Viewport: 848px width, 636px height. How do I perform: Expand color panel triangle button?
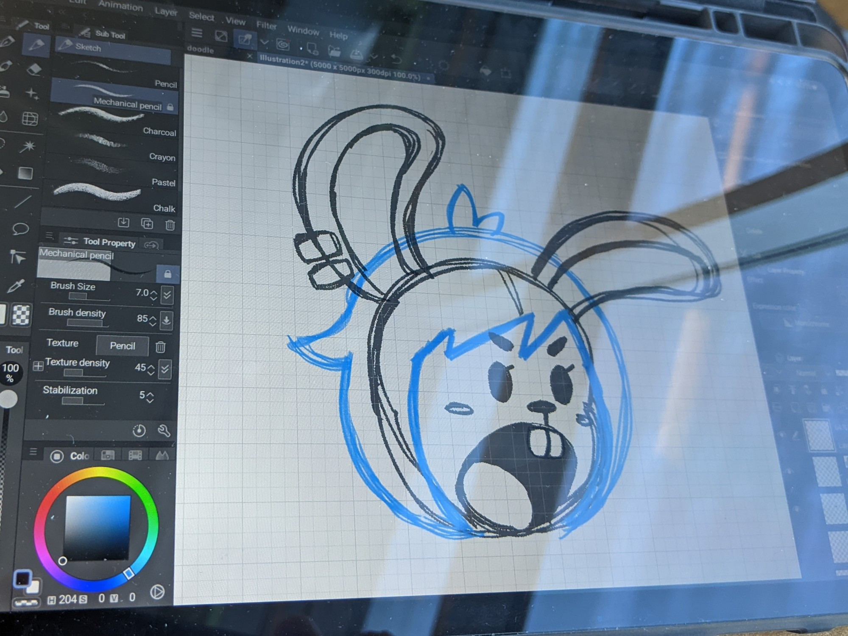coord(157,592)
